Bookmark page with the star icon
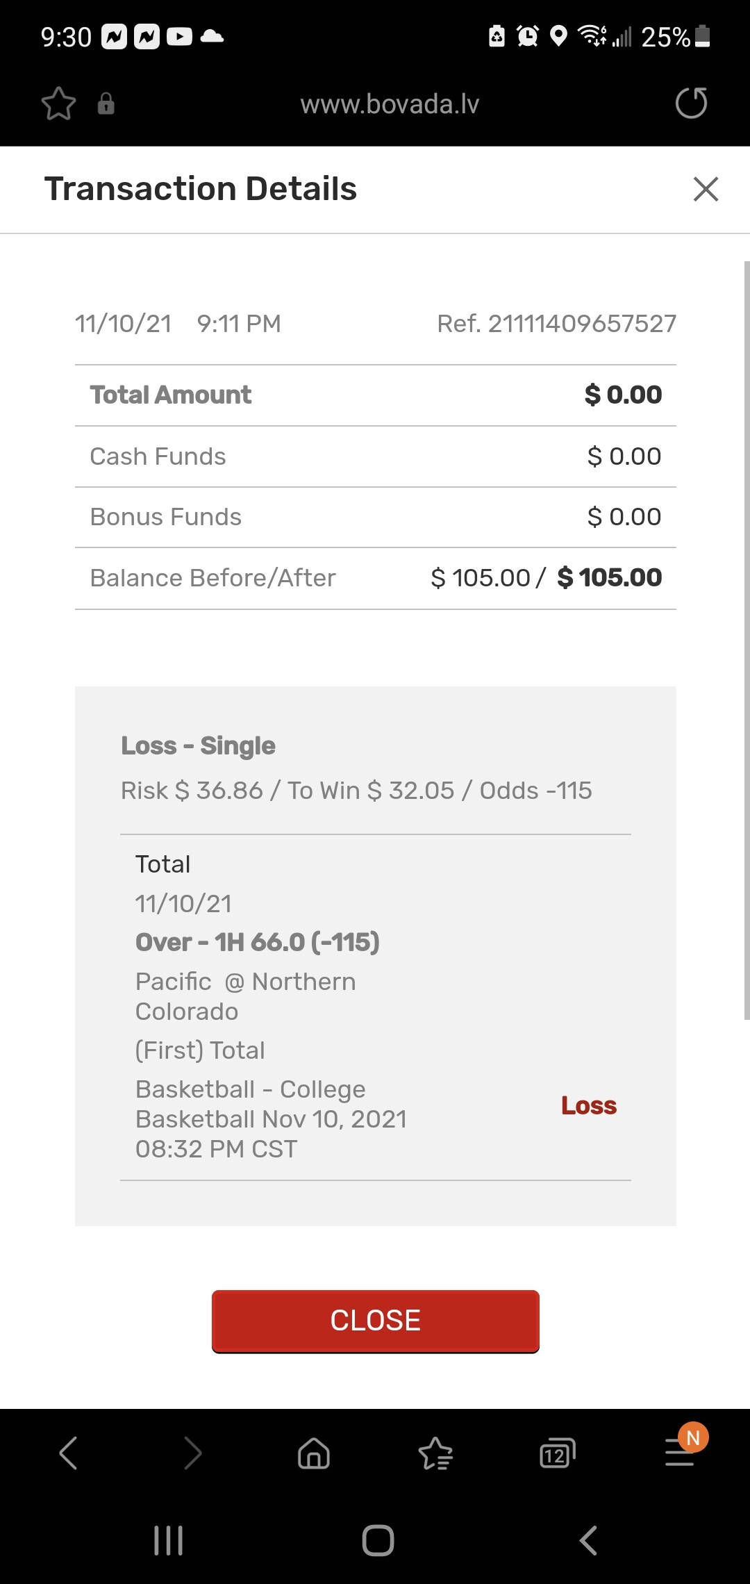Screen dimensions: 750x1584 [x=58, y=104]
